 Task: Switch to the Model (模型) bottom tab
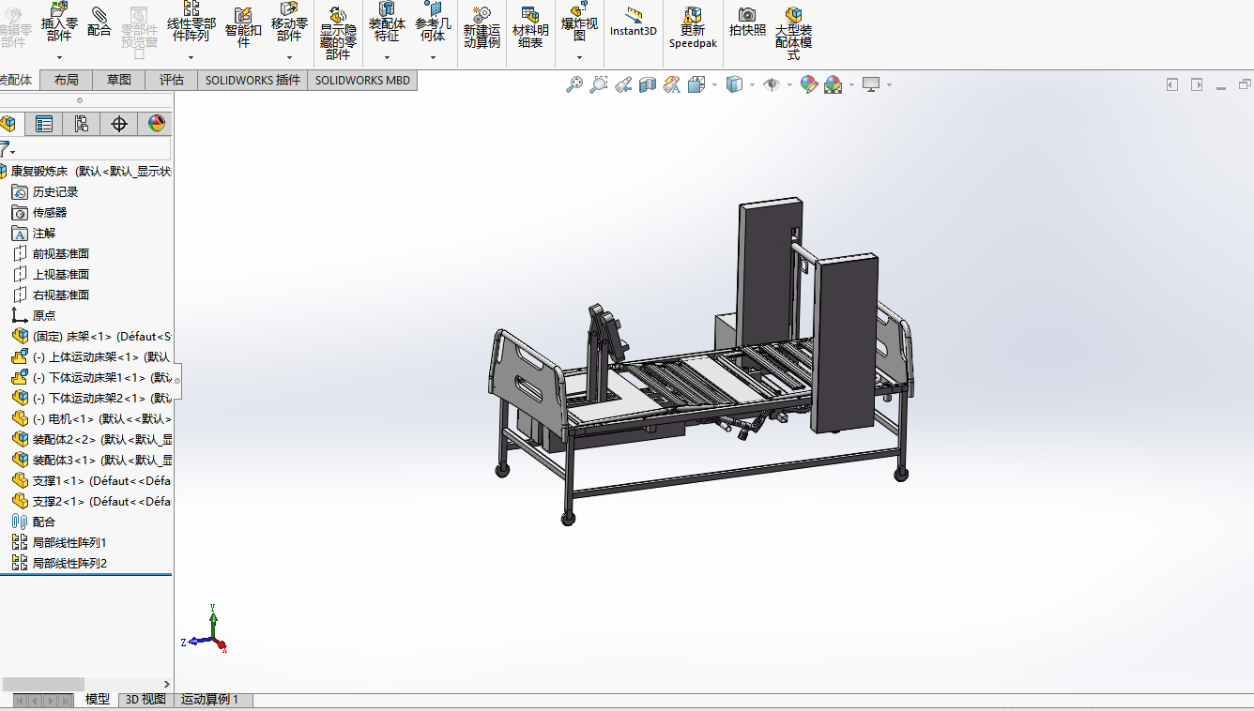[98, 700]
